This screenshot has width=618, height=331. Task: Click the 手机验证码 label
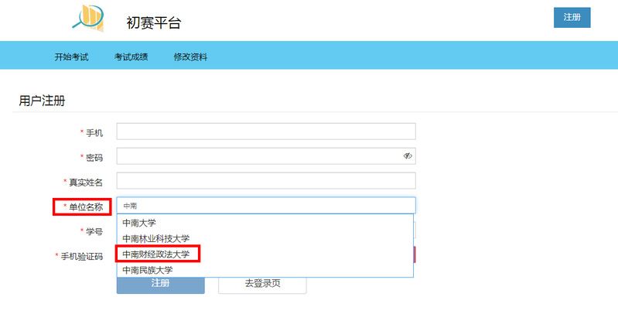tap(81, 257)
